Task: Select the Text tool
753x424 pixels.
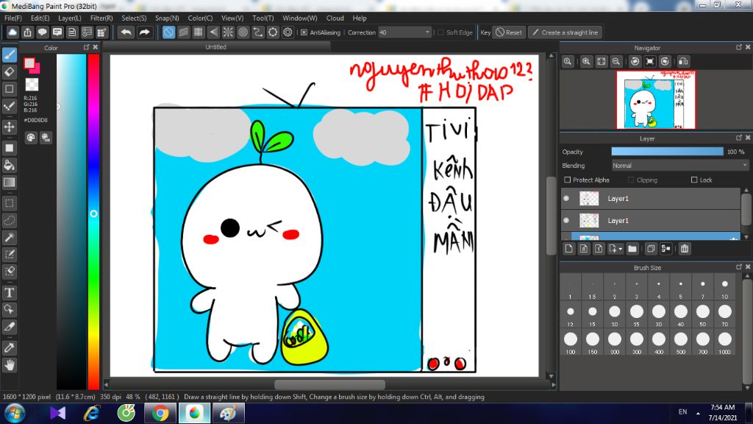Action: point(9,293)
